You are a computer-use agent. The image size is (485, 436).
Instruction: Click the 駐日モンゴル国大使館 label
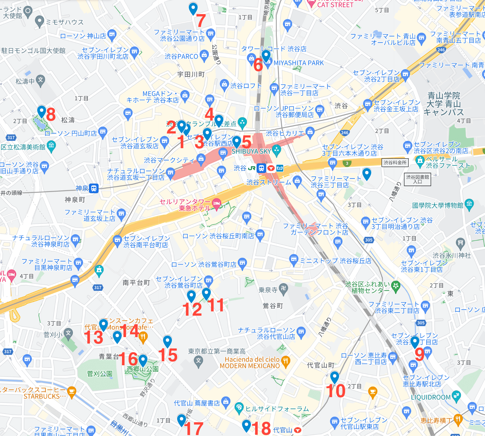pos(33,51)
